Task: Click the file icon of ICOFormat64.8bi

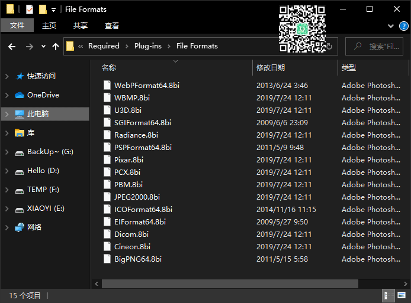Action: pyautogui.click(x=107, y=210)
